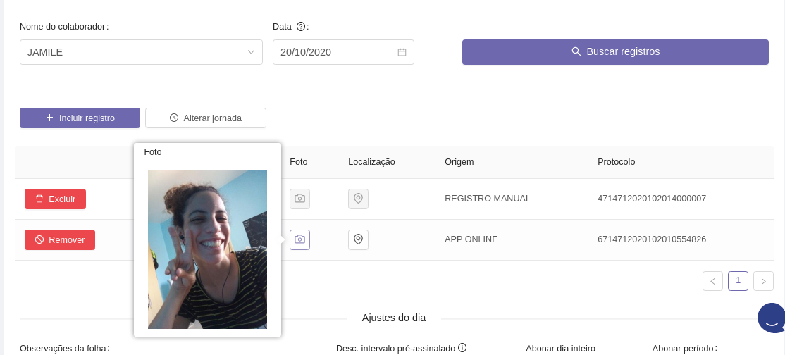The width and height of the screenshot is (785, 355).
Task: Show location pin for REGISTRO MANUAL record
Action: (x=358, y=199)
